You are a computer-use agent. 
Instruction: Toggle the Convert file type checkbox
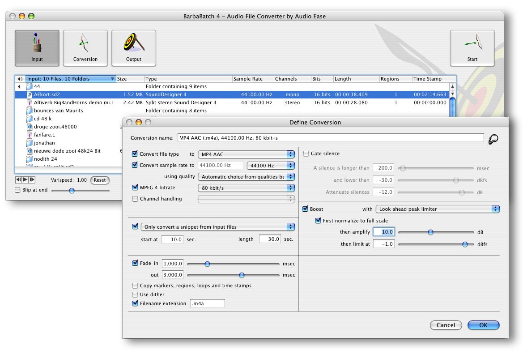[x=135, y=154]
